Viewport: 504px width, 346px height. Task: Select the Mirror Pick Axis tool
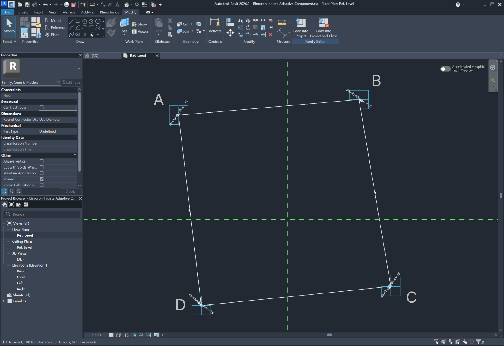tap(240, 20)
